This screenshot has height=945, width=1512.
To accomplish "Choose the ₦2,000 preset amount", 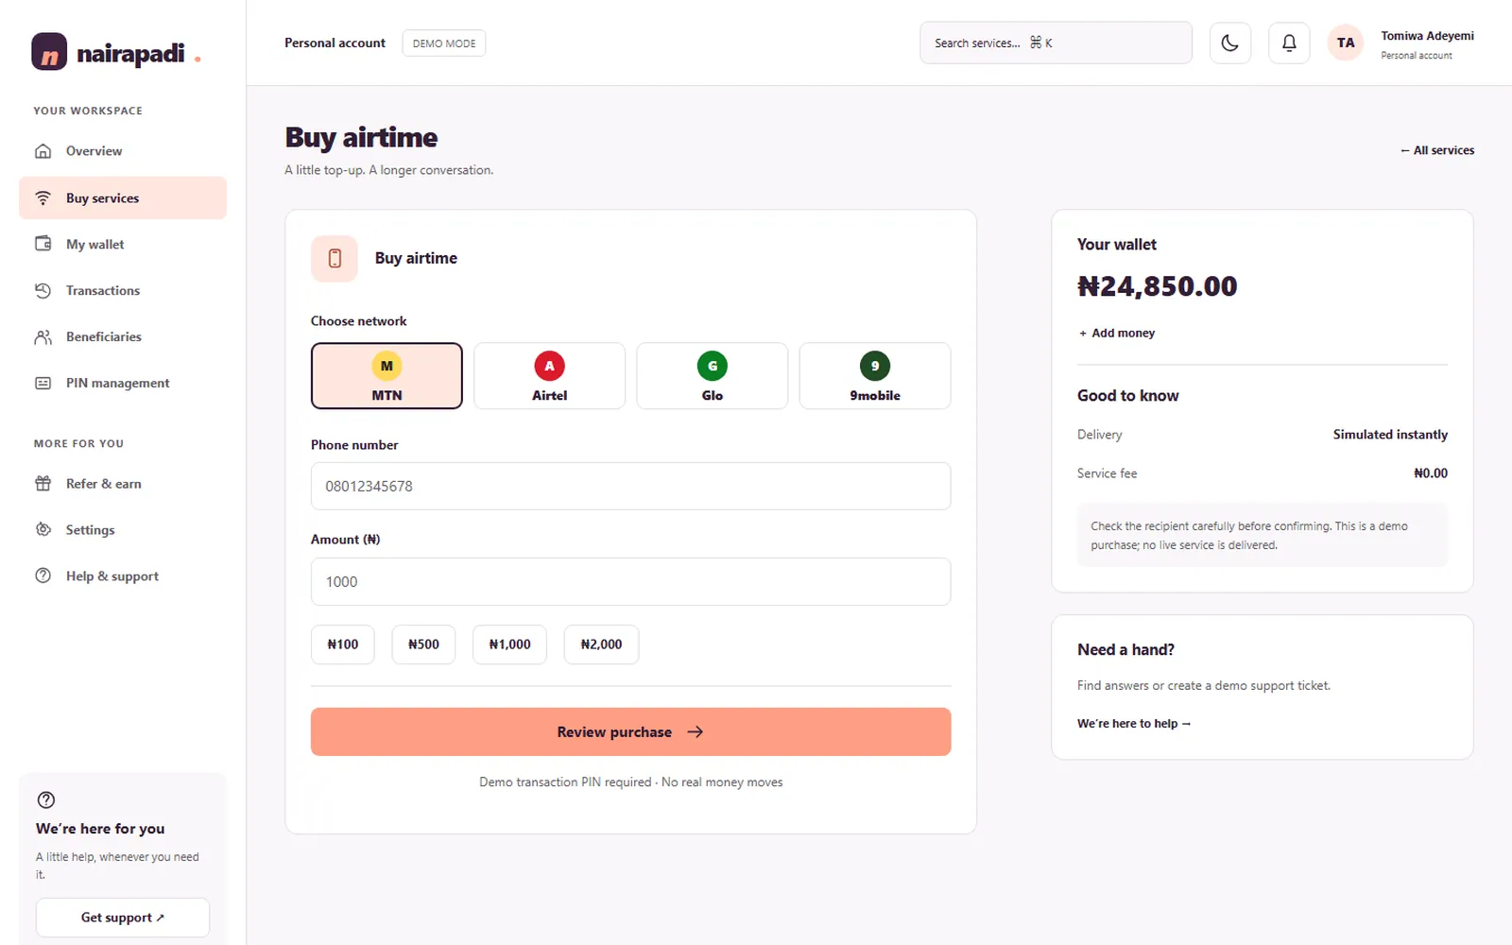I will pos(601,644).
